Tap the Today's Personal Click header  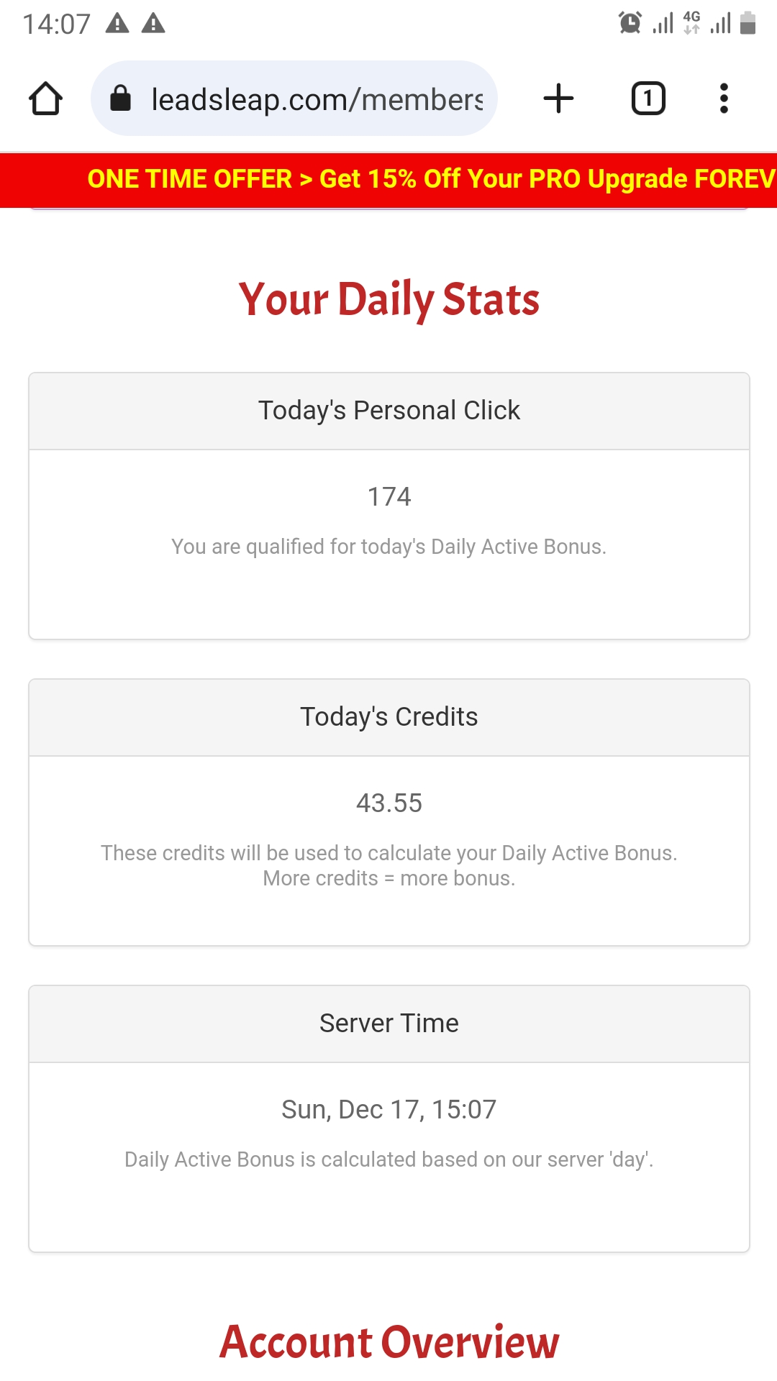click(x=388, y=411)
